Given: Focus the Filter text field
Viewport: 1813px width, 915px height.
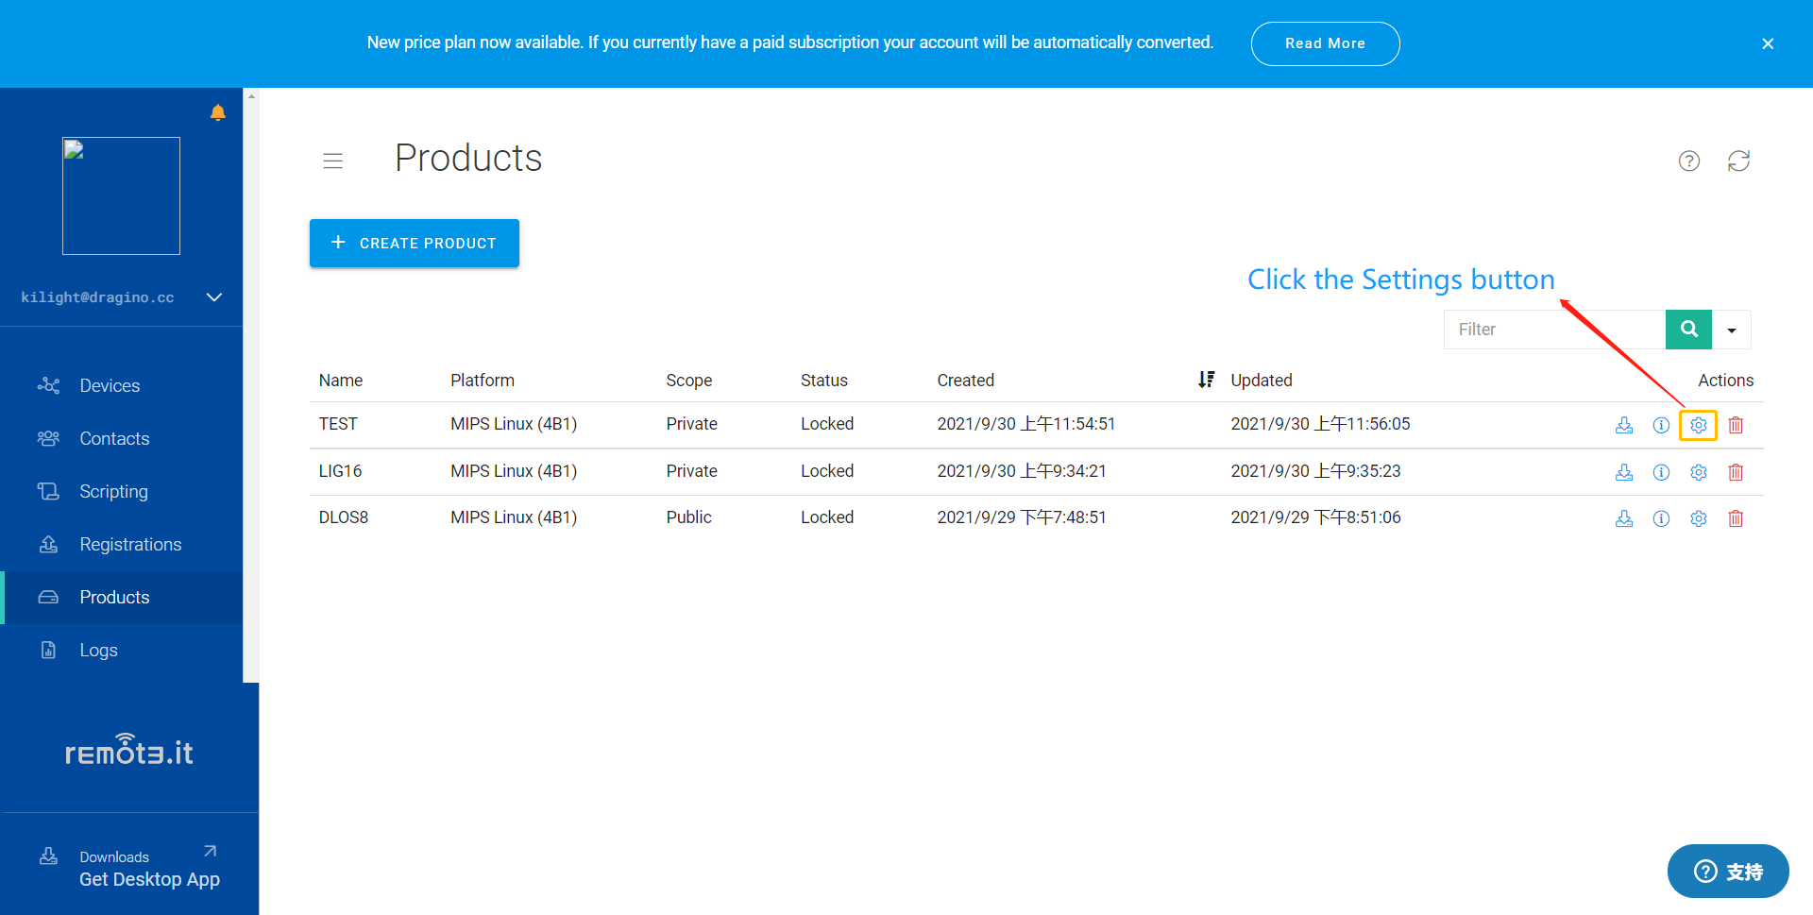Looking at the screenshot, I should (1554, 330).
